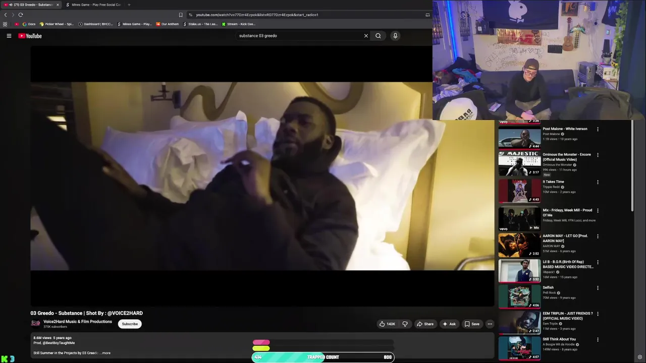
Task: Open the Dashboard | BHCC bookmark
Action: pos(96,24)
